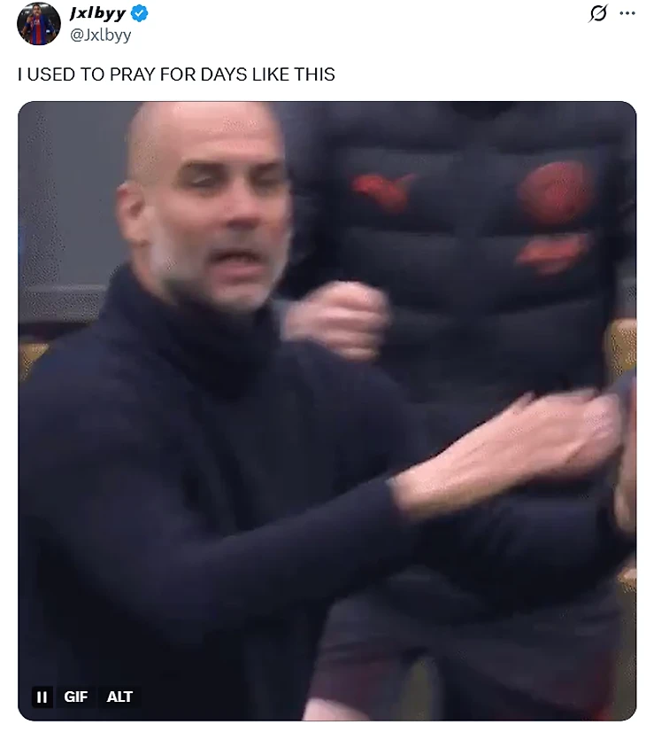Click the tweet text about praying for days

click(176, 74)
